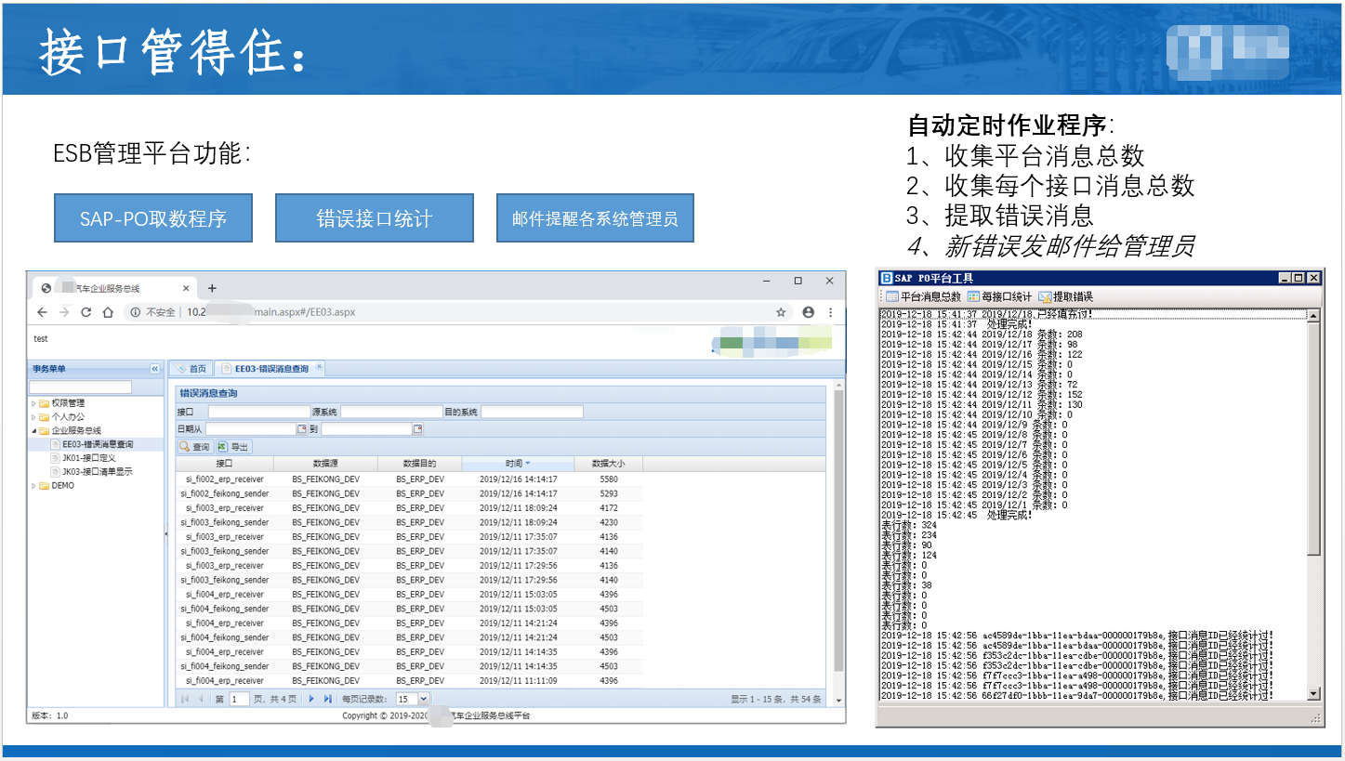
Task: Jump to last page using pagination icon
Action: (x=328, y=697)
